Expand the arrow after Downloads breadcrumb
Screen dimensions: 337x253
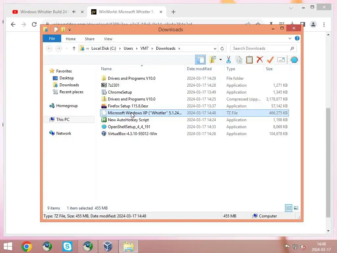tap(179, 48)
